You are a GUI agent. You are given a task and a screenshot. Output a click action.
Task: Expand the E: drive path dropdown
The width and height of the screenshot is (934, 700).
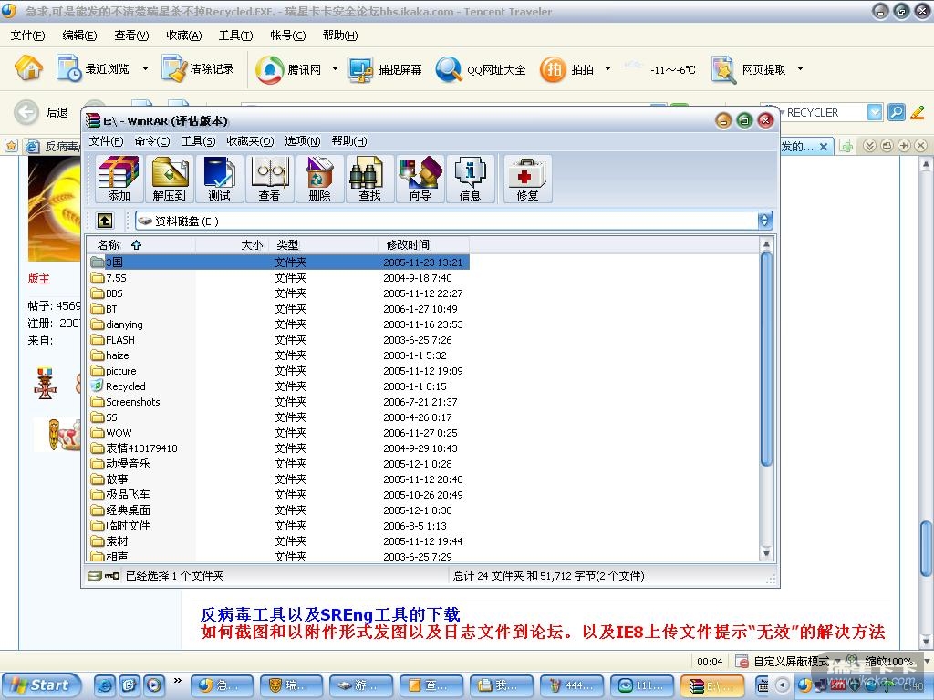click(764, 221)
